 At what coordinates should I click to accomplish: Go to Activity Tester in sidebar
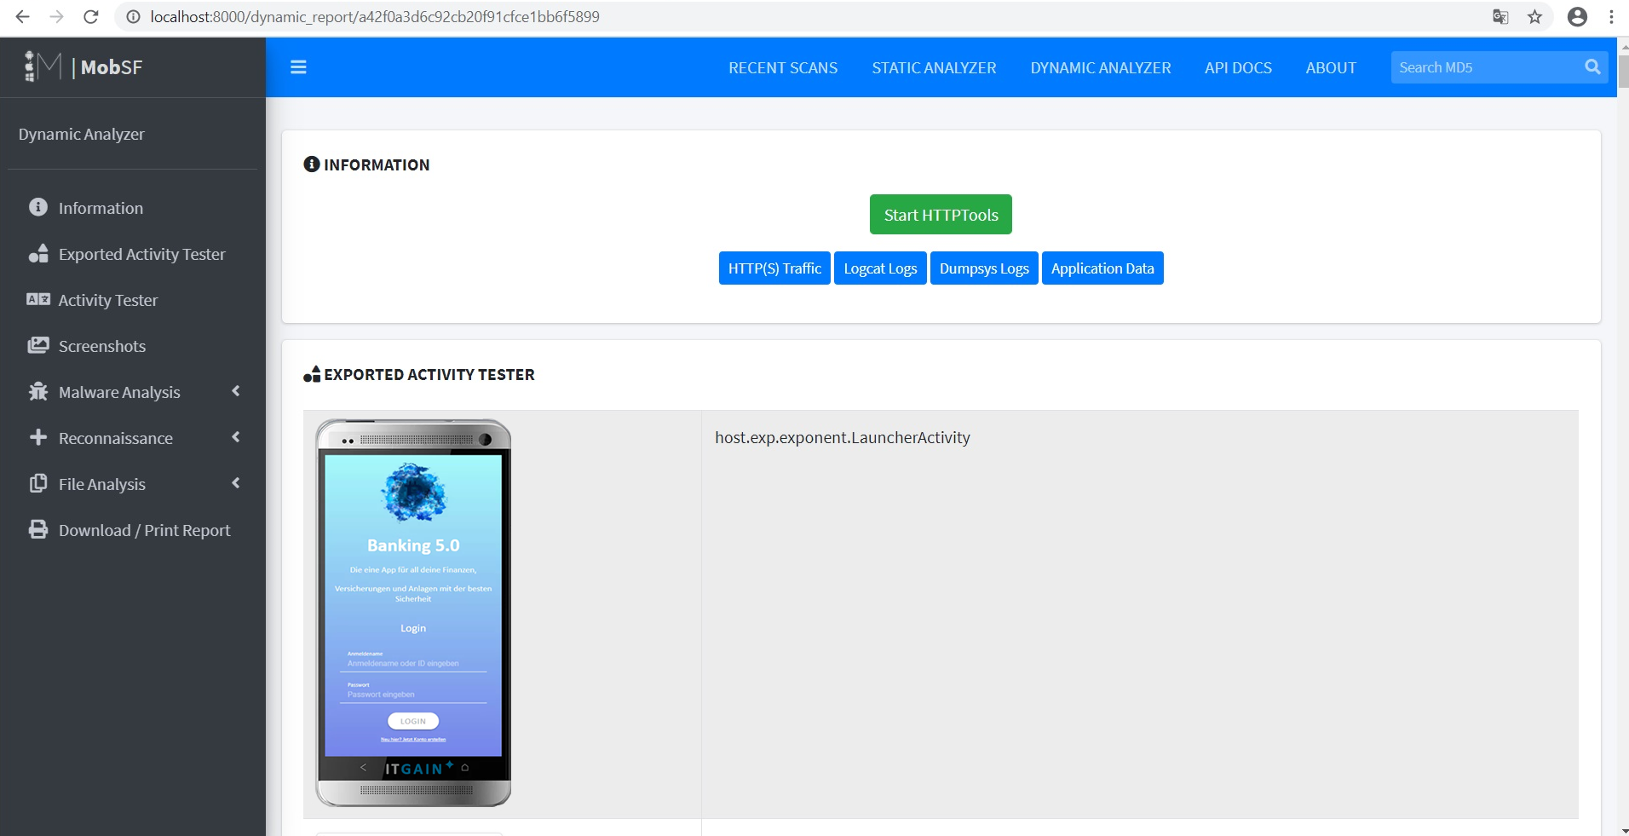point(108,300)
